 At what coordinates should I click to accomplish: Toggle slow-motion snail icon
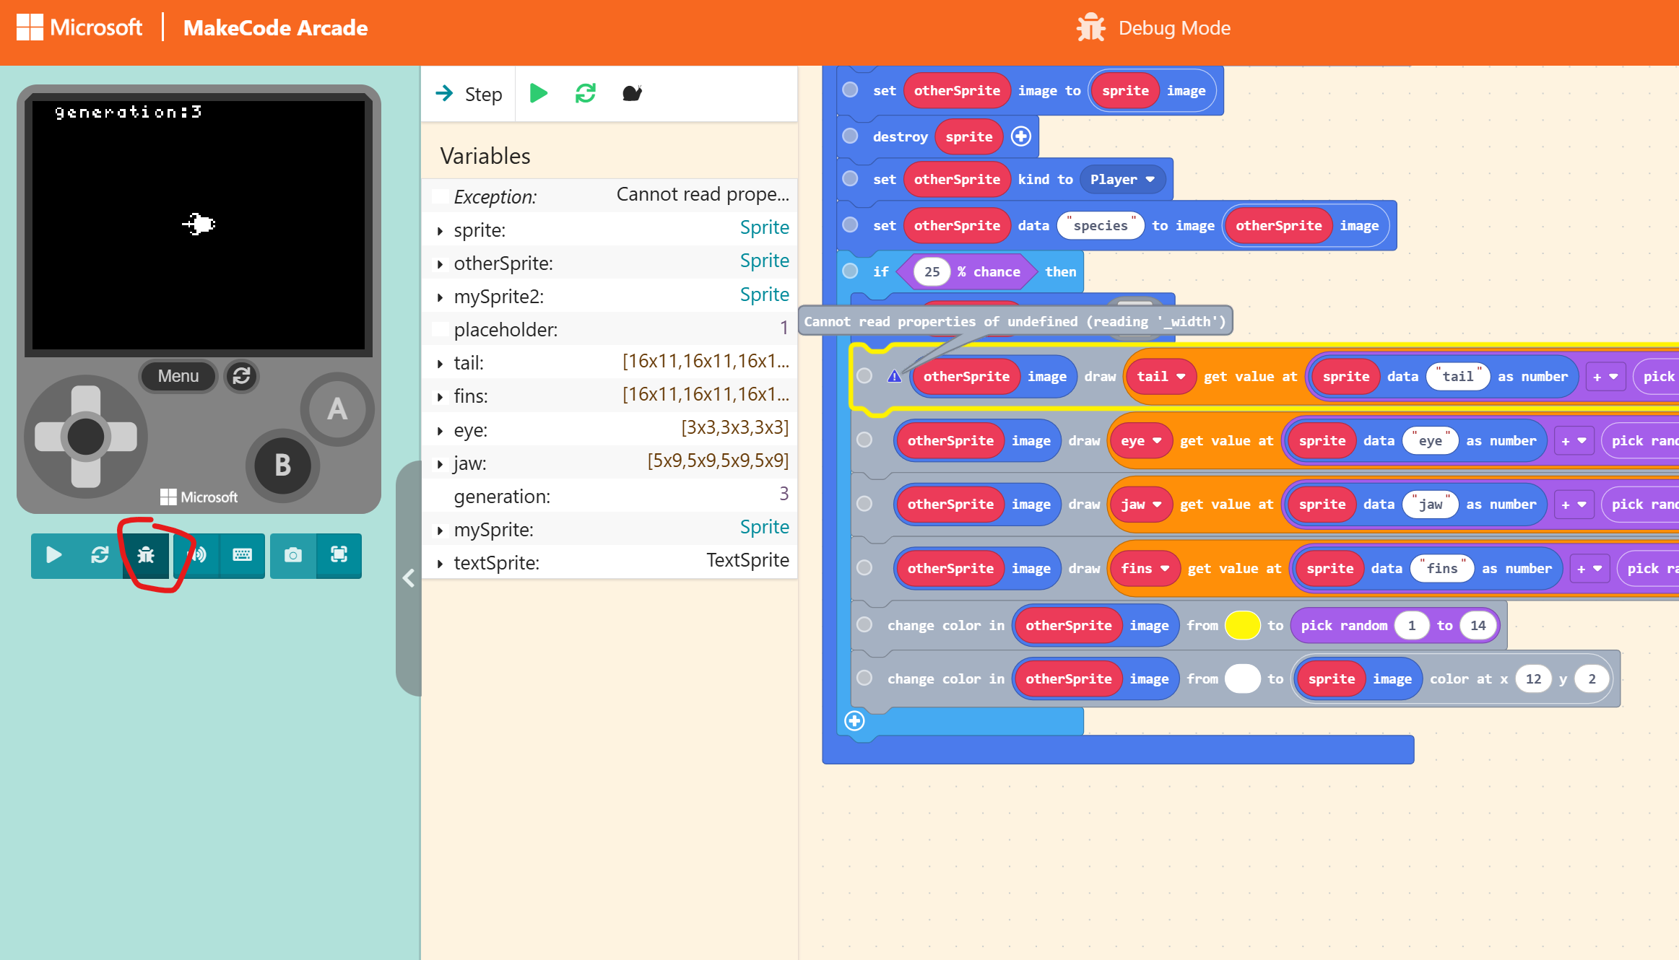click(632, 93)
